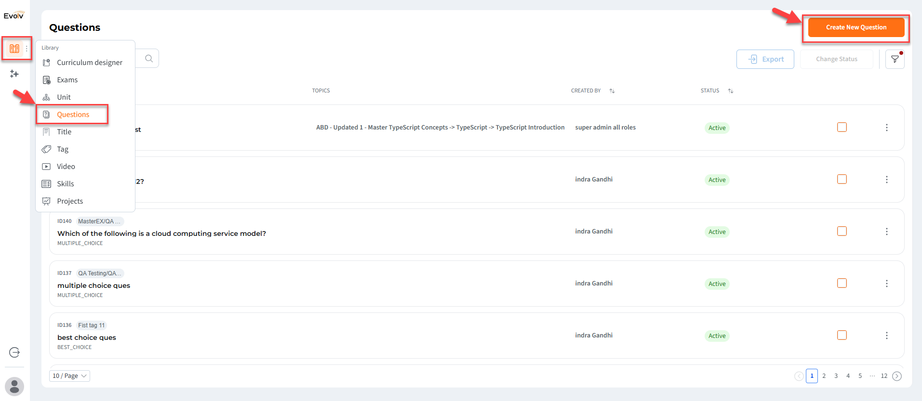Go to page 4

[x=848, y=376]
